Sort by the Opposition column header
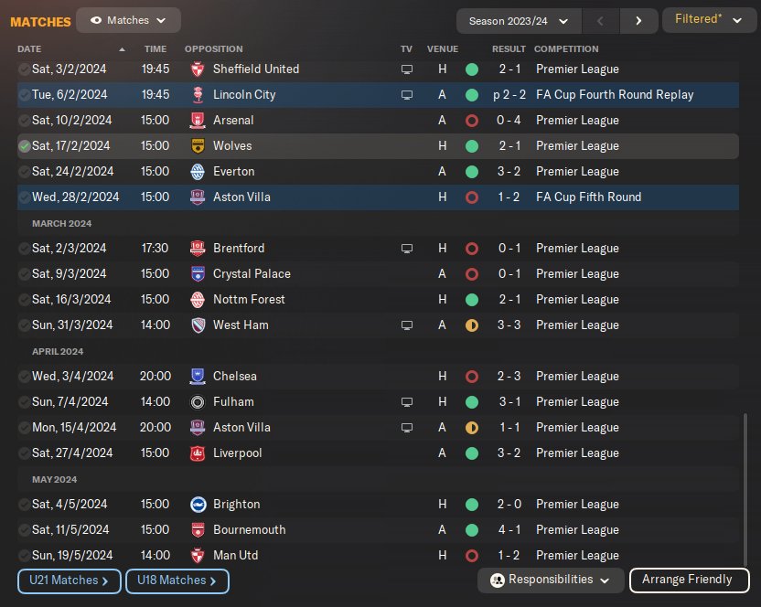The height and width of the screenshot is (607, 761). [213, 48]
